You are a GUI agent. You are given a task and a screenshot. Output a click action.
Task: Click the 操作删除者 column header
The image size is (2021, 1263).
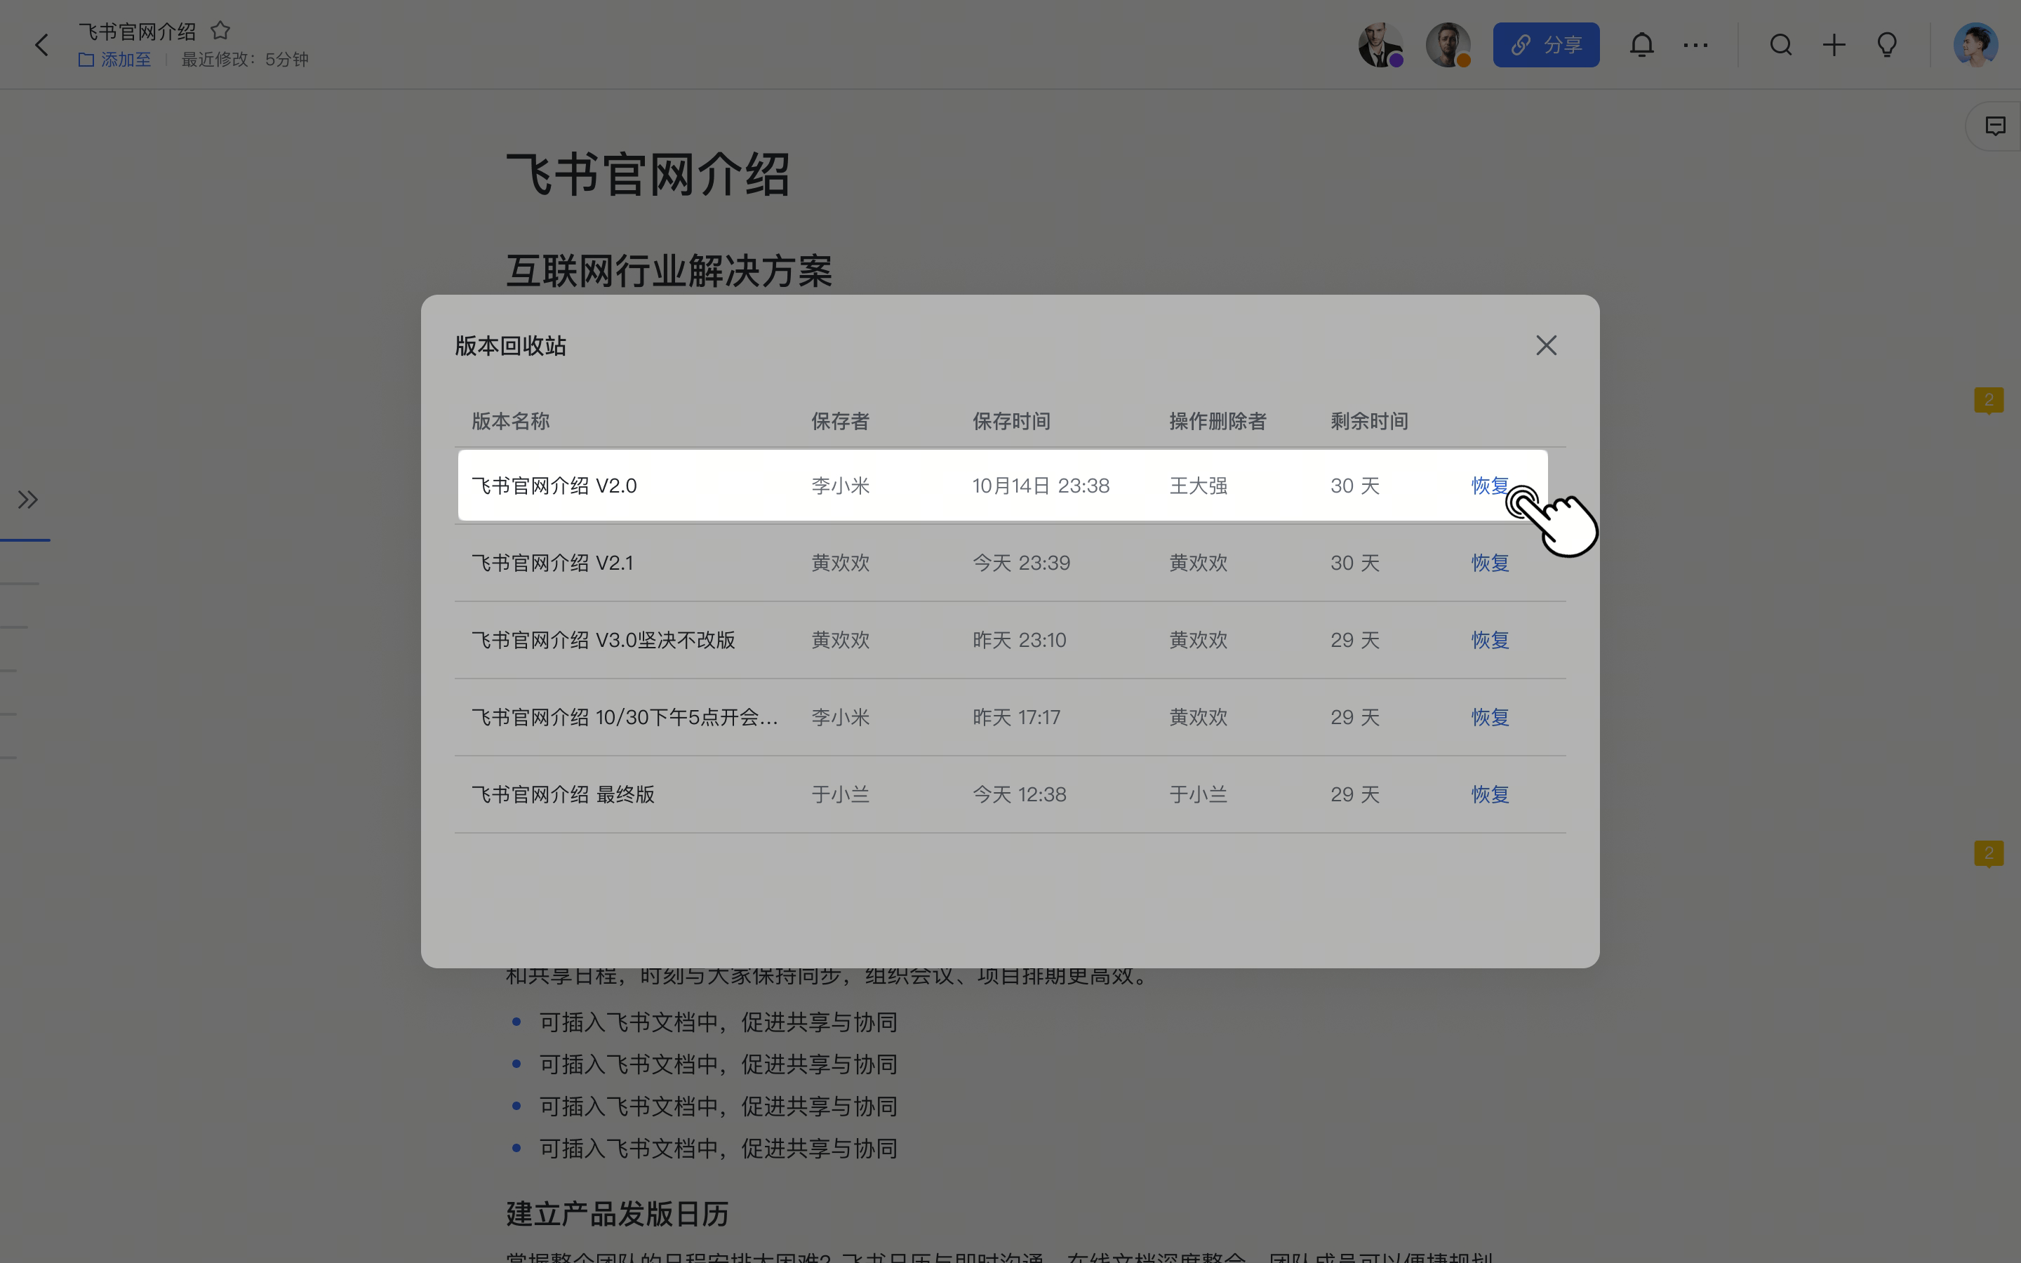coord(1218,421)
